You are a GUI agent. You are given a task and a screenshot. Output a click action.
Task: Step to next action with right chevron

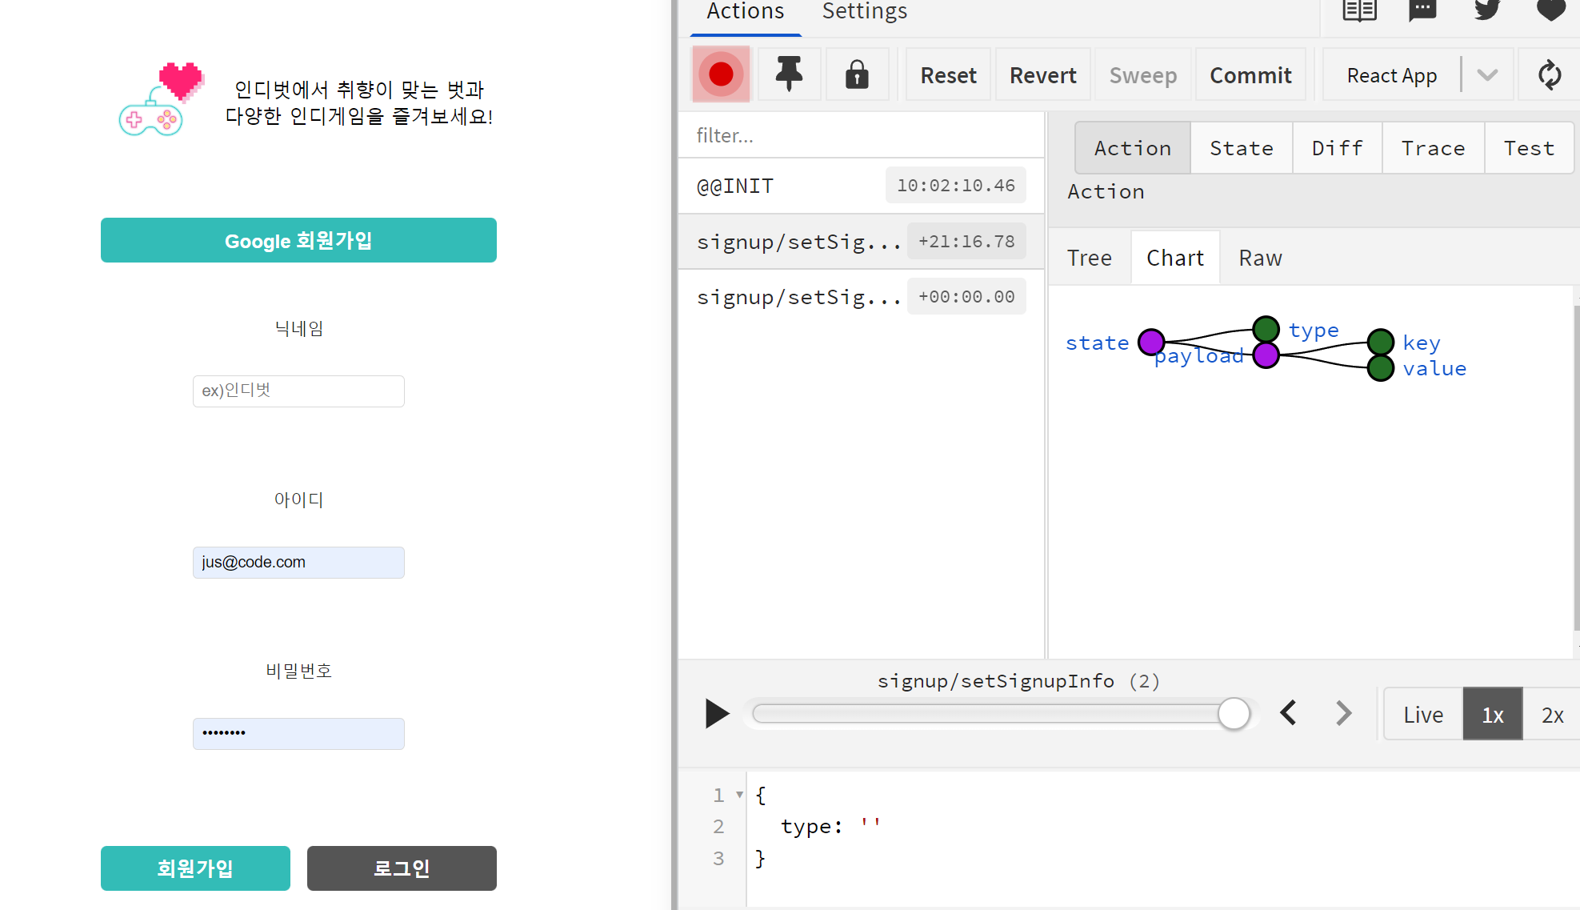point(1344,713)
